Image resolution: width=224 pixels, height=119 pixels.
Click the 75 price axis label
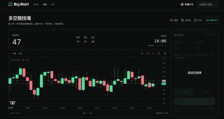click(x=164, y=58)
